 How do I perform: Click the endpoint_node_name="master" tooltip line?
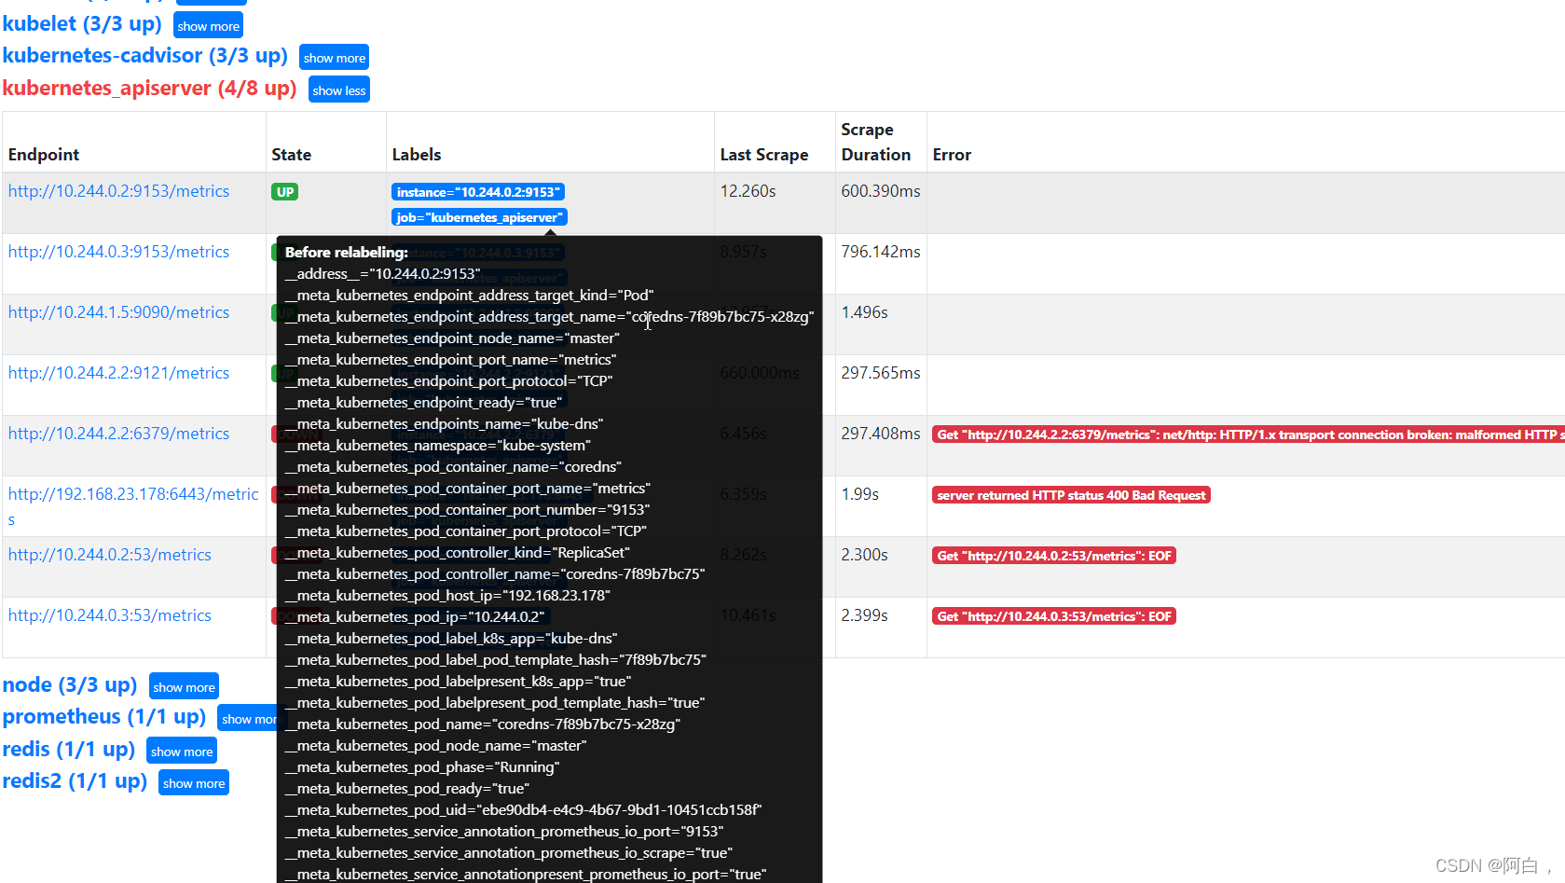[452, 338]
